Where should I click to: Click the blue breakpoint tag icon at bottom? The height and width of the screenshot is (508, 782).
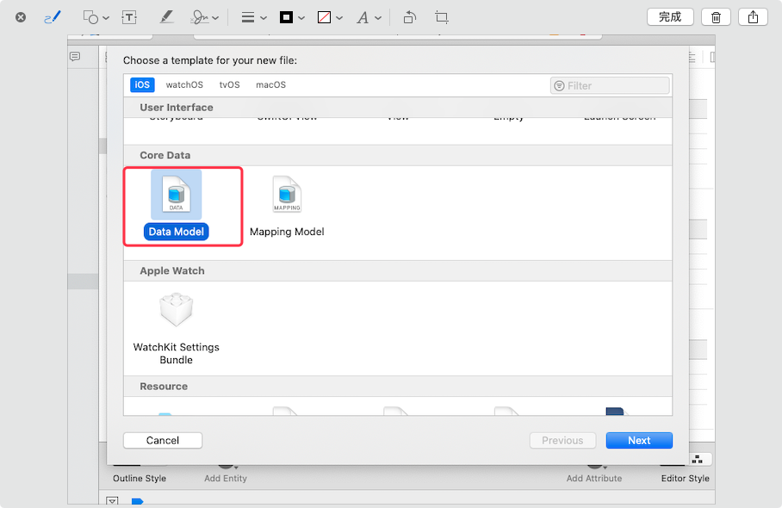137,501
